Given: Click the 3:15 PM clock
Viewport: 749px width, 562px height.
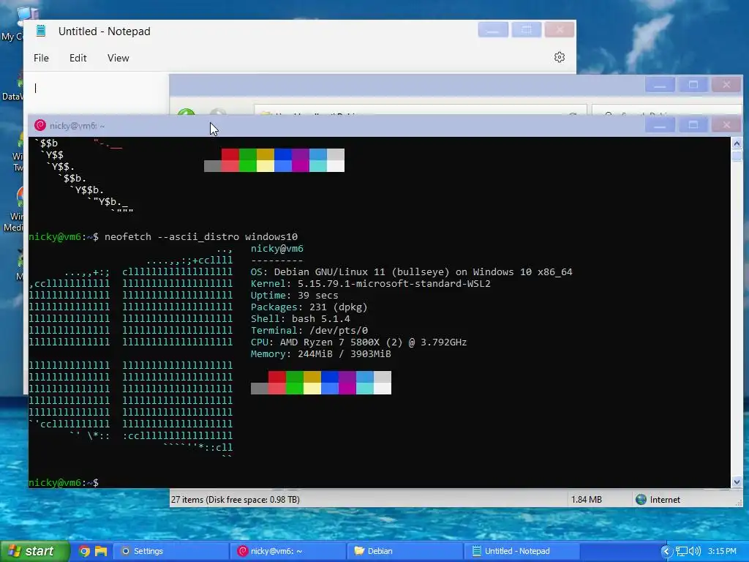Looking at the screenshot, I should (722, 551).
